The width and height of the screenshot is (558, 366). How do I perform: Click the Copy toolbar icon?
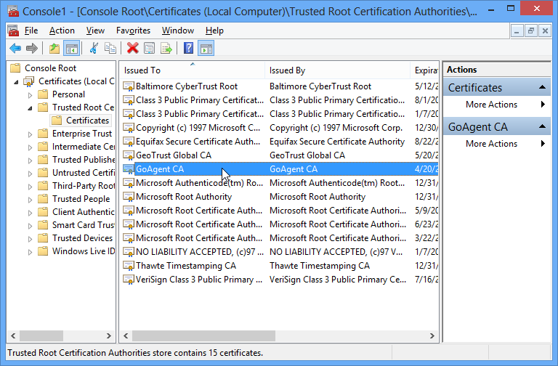coord(110,48)
